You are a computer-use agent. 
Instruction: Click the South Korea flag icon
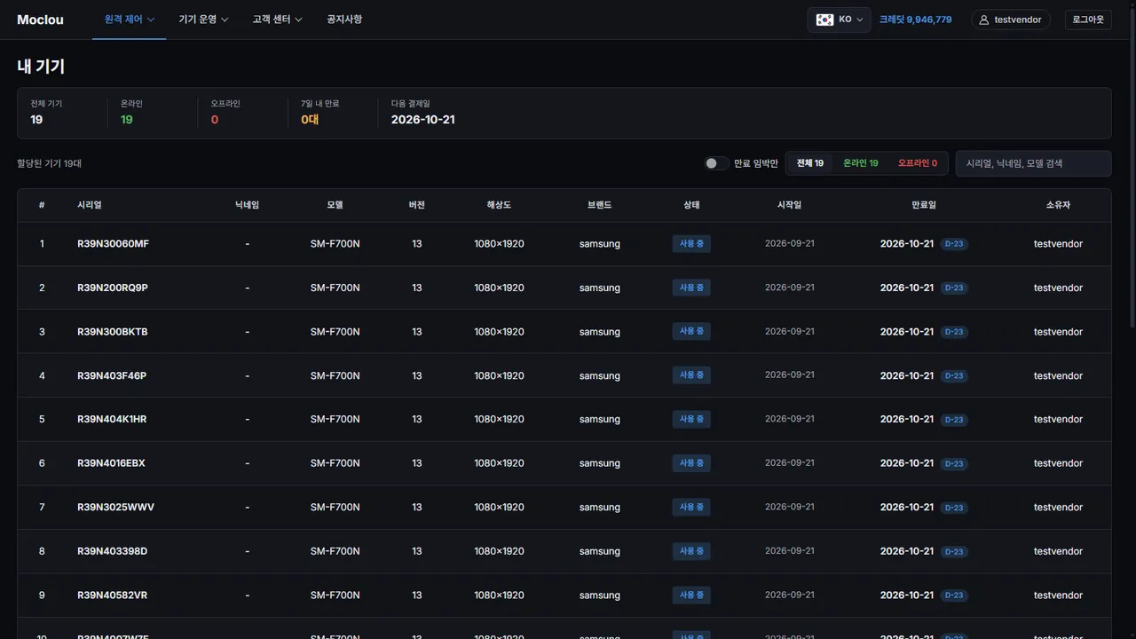pos(824,20)
